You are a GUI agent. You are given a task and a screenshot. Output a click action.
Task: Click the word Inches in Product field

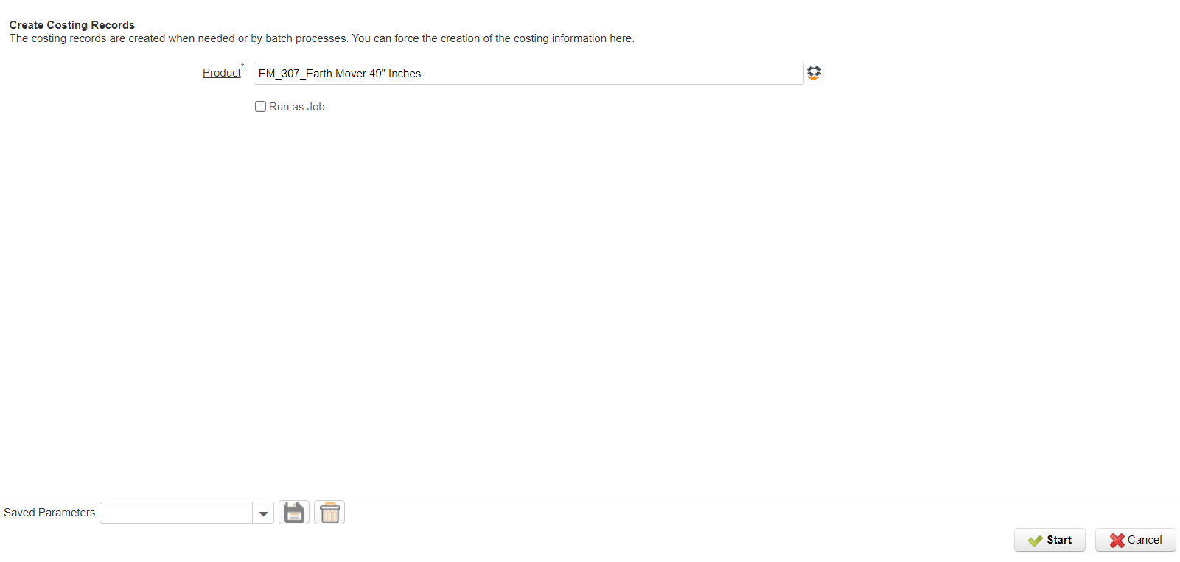click(x=405, y=74)
